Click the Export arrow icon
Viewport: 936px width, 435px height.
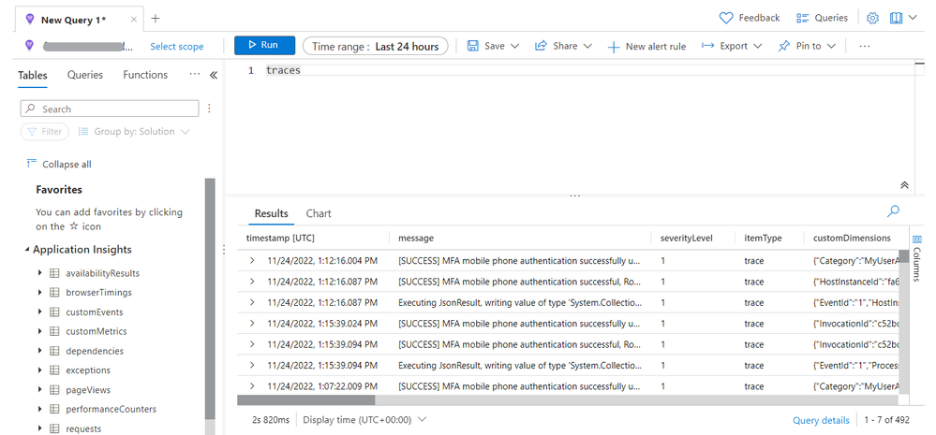point(708,46)
